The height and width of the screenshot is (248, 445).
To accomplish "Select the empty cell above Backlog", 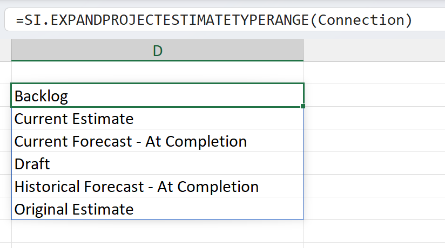I will click(x=157, y=73).
